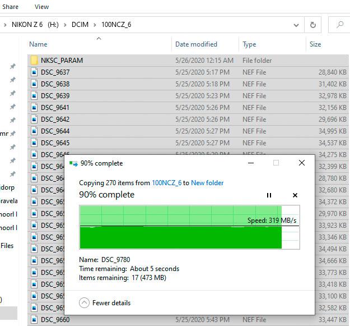The image size is (350, 326).
Task: Open destination New folder link
Action: click(207, 183)
